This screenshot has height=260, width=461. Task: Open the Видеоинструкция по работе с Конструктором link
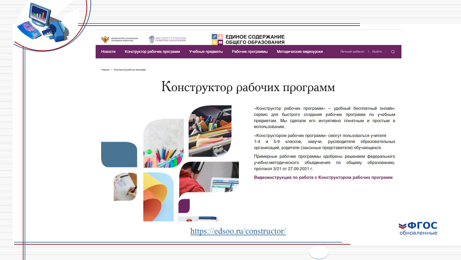(x=323, y=178)
